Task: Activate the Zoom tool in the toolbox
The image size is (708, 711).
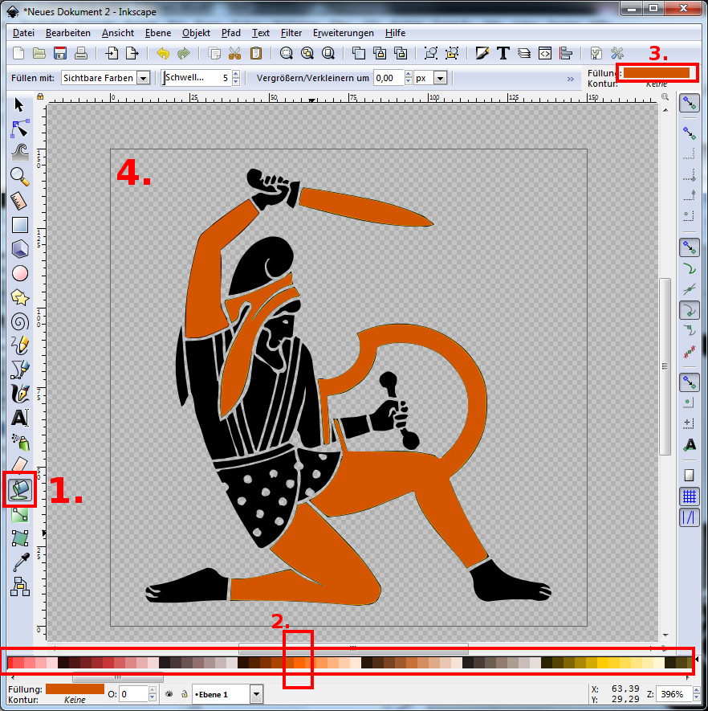Action: [x=20, y=177]
